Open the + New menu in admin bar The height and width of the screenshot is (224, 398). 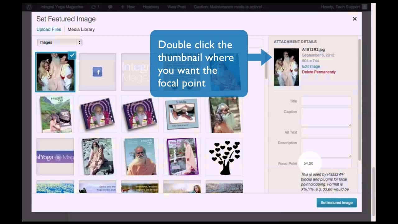(128, 7)
